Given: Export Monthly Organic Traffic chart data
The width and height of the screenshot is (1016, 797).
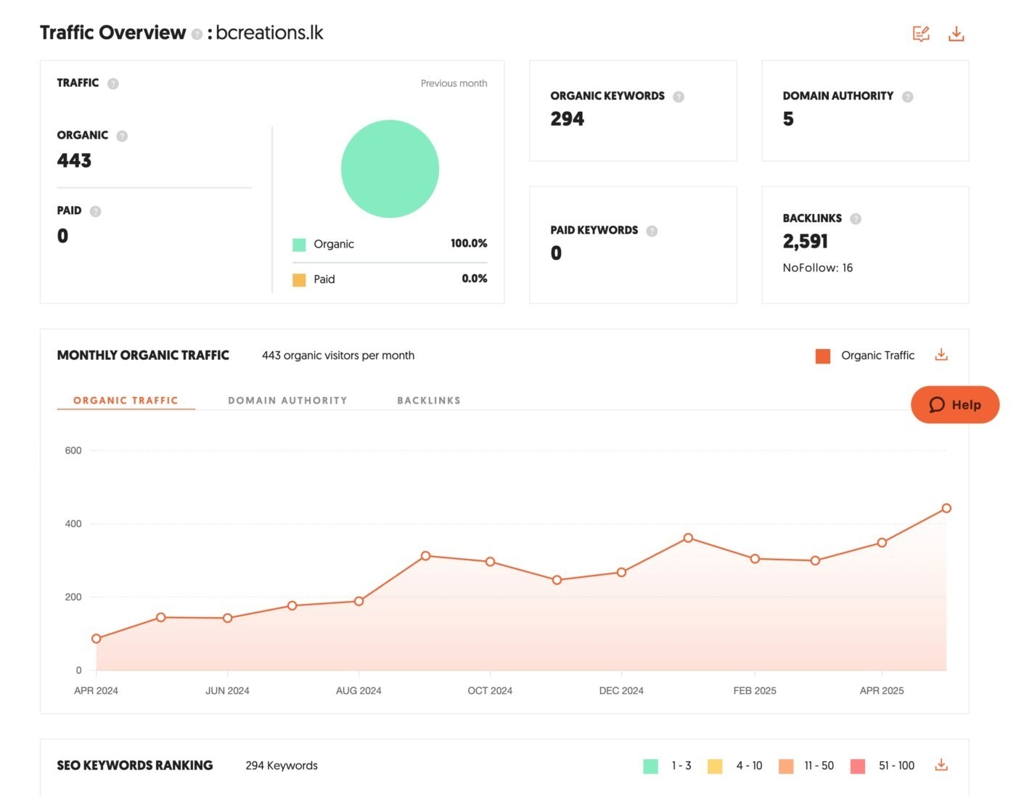Looking at the screenshot, I should point(941,355).
